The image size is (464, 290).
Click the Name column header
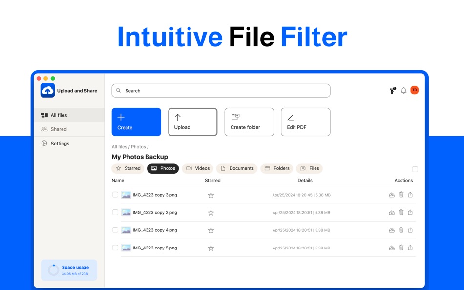tap(118, 180)
